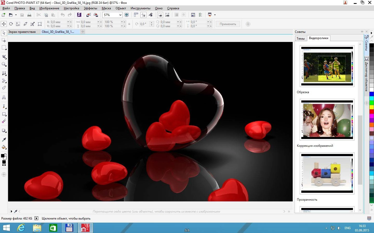Open the Обрезка video thumbnail
374x233 pixels.
[327, 66]
